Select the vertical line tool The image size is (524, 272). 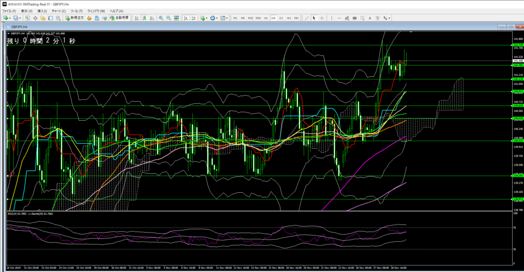point(332,18)
